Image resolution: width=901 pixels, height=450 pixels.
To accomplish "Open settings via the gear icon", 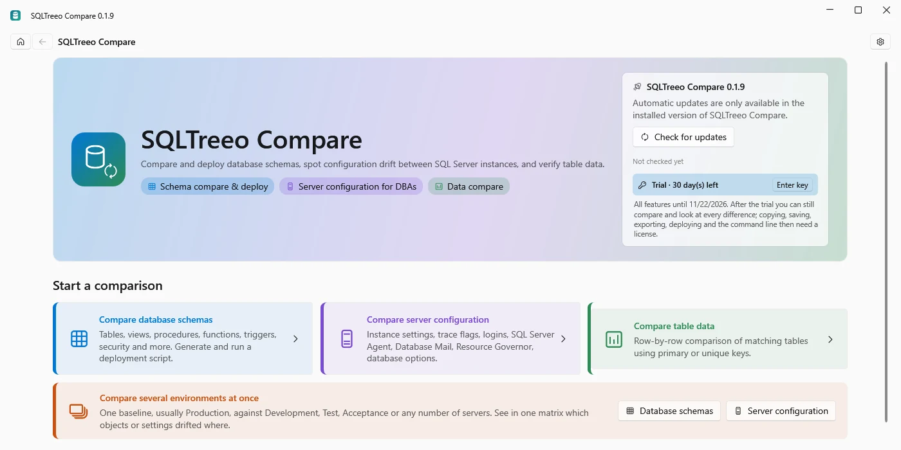I will coord(880,42).
